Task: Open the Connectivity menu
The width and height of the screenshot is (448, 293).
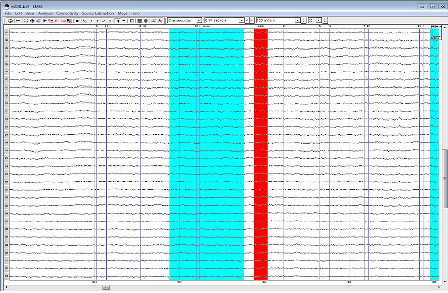Action: click(67, 13)
